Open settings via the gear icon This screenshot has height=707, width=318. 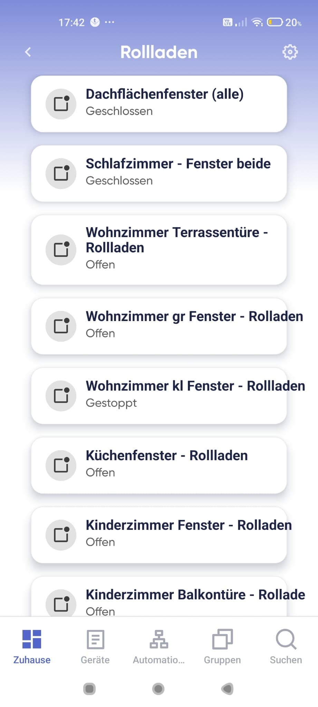[290, 52]
